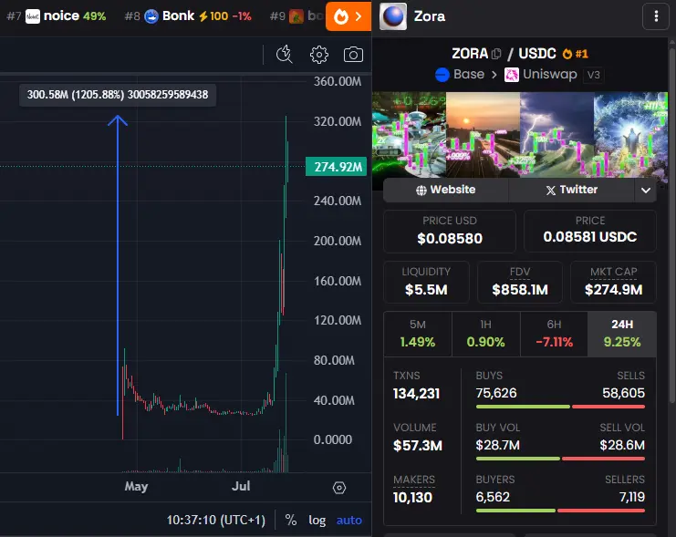
Task: Select the 5M timeframe tab
Action: pyautogui.click(x=418, y=334)
